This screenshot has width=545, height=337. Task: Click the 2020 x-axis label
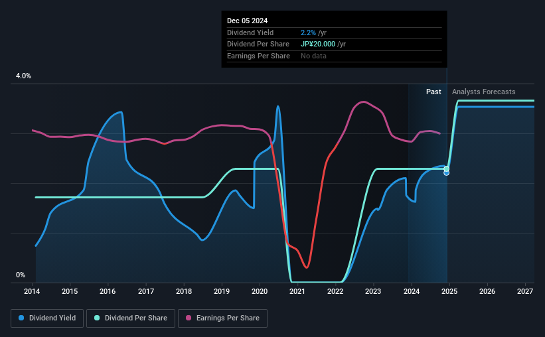(260, 291)
